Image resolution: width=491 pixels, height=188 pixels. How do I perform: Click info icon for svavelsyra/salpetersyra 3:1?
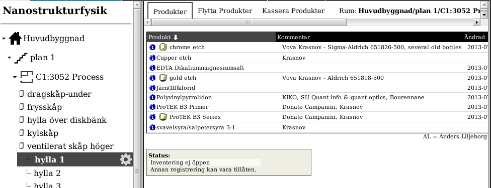click(x=152, y=127)
